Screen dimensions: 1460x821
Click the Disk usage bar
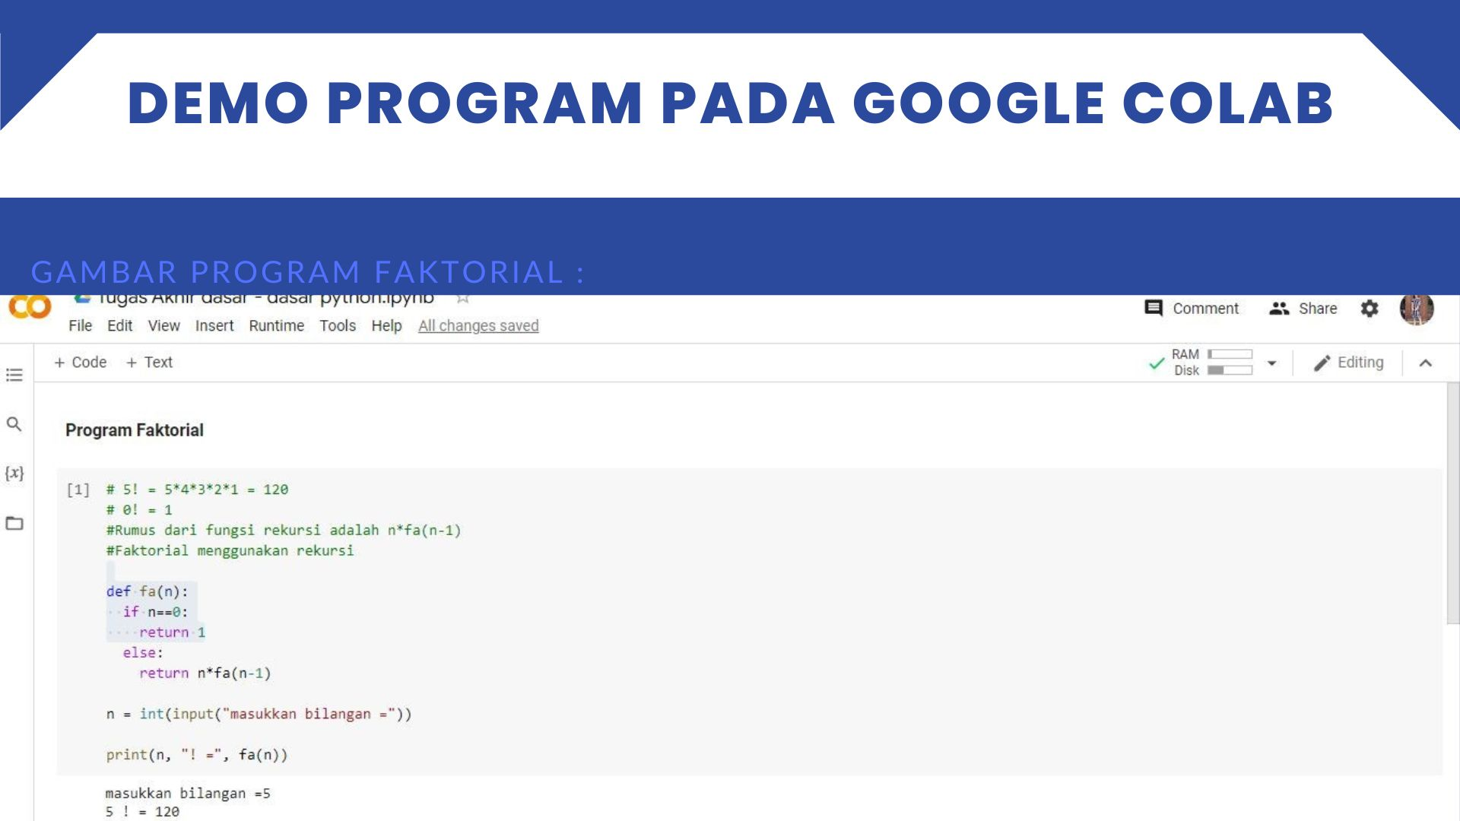tap(1230, 370)
